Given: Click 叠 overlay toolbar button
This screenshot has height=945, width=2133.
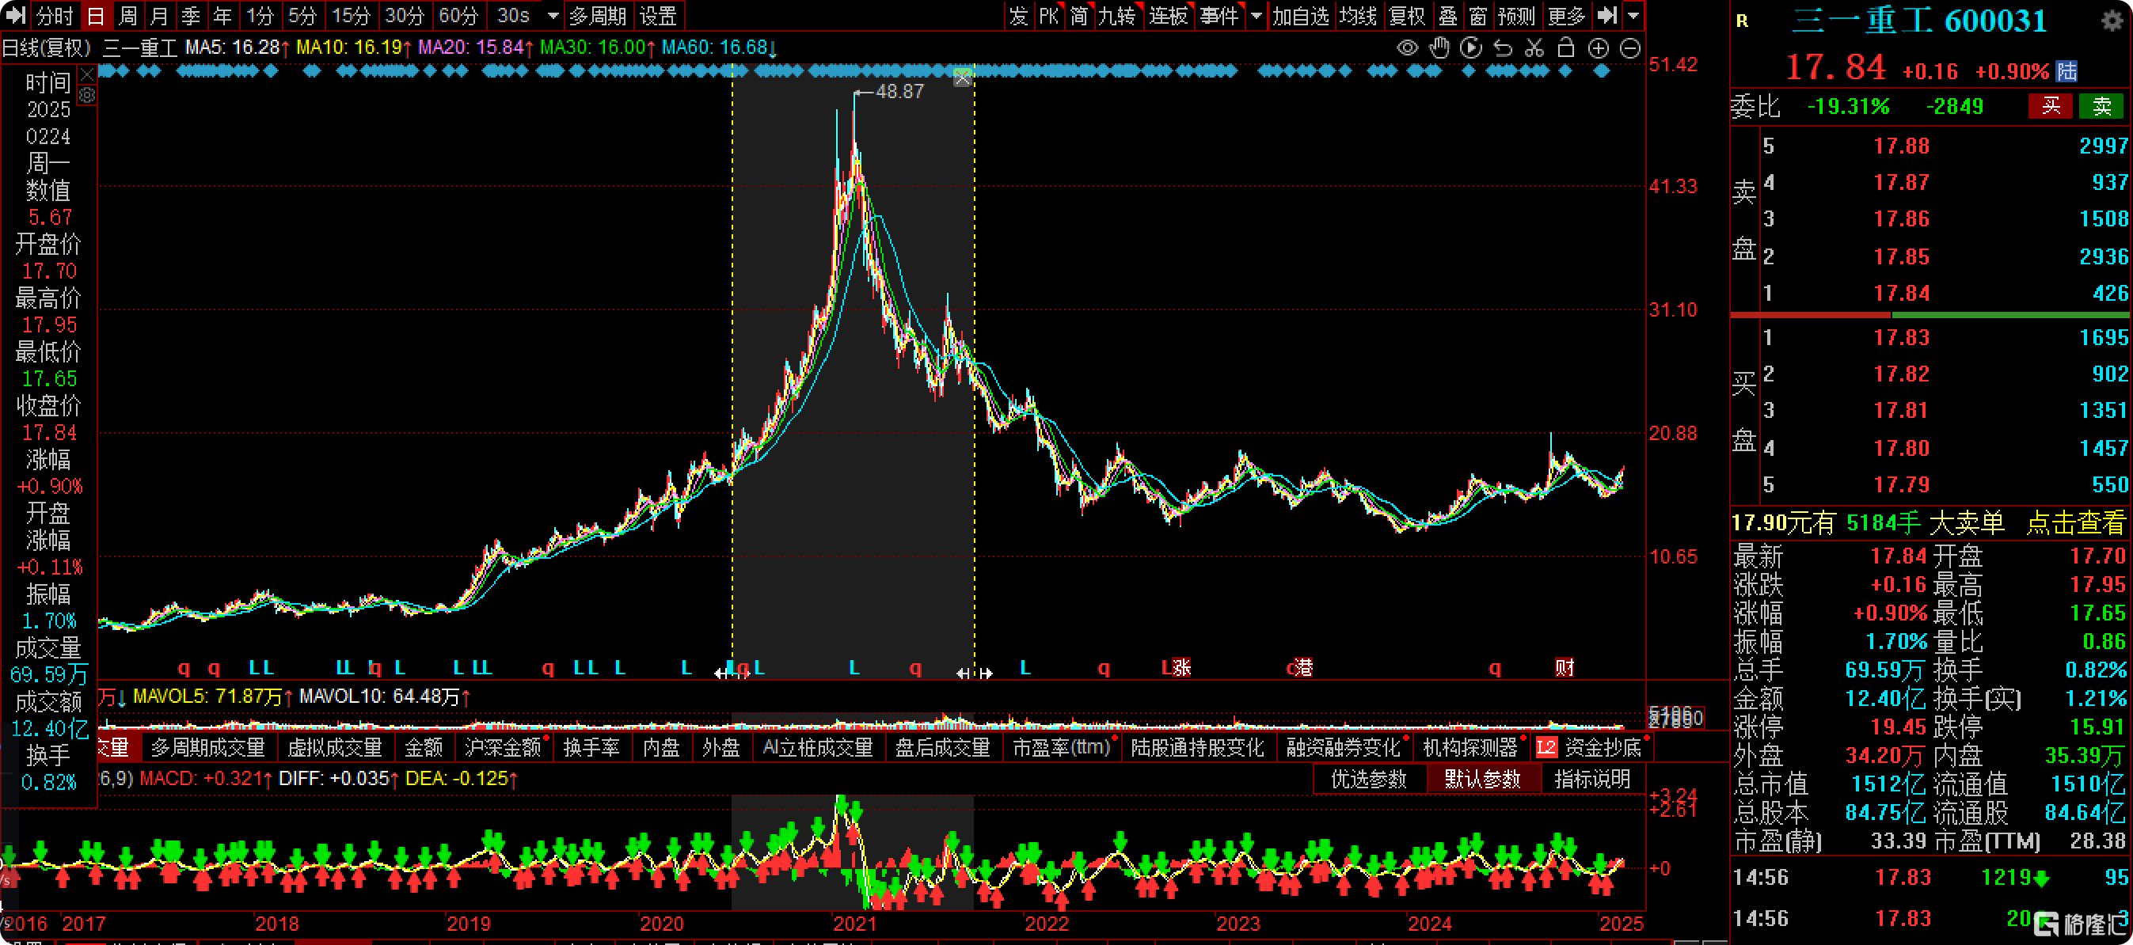Looking at the screenshot, I should [x=1447, y=15].
